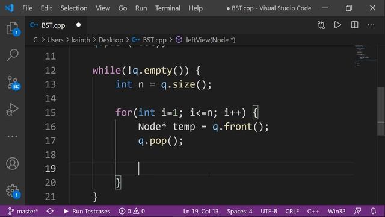Open notifications bell in status bar
This screenshot has width=385, height=217.
[x=373, y=211]
